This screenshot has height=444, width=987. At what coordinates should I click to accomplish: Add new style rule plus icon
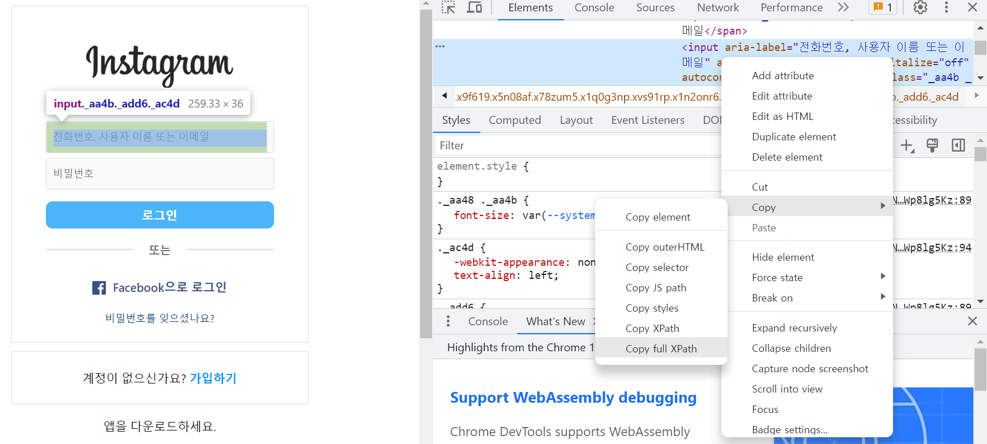tap(907, 145)
